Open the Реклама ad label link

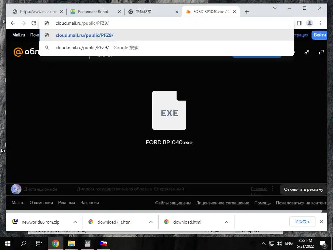259,189
